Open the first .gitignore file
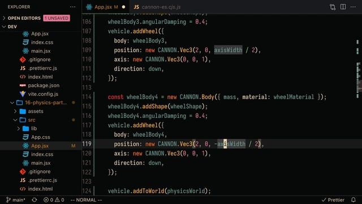This screenshot has height=204, width=362. click(x=39, y=59)
